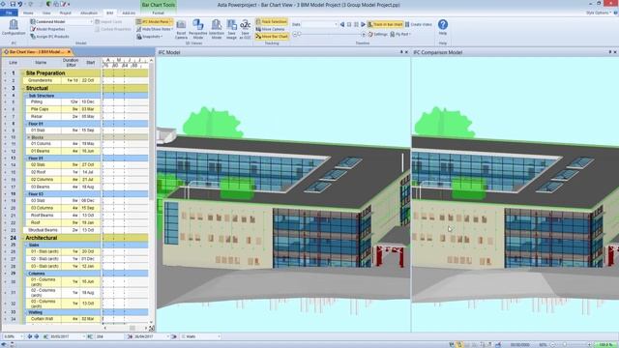Switch to the Project ribbon tab

[65, 13]
